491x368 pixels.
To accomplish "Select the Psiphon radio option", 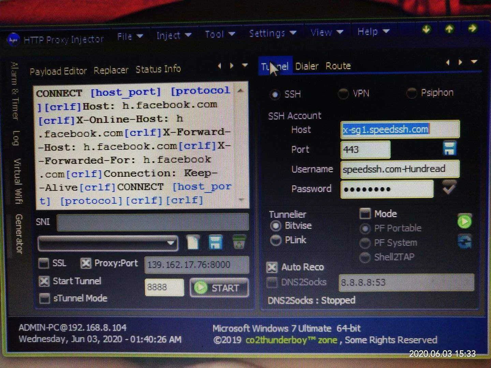I will point(411,93).
